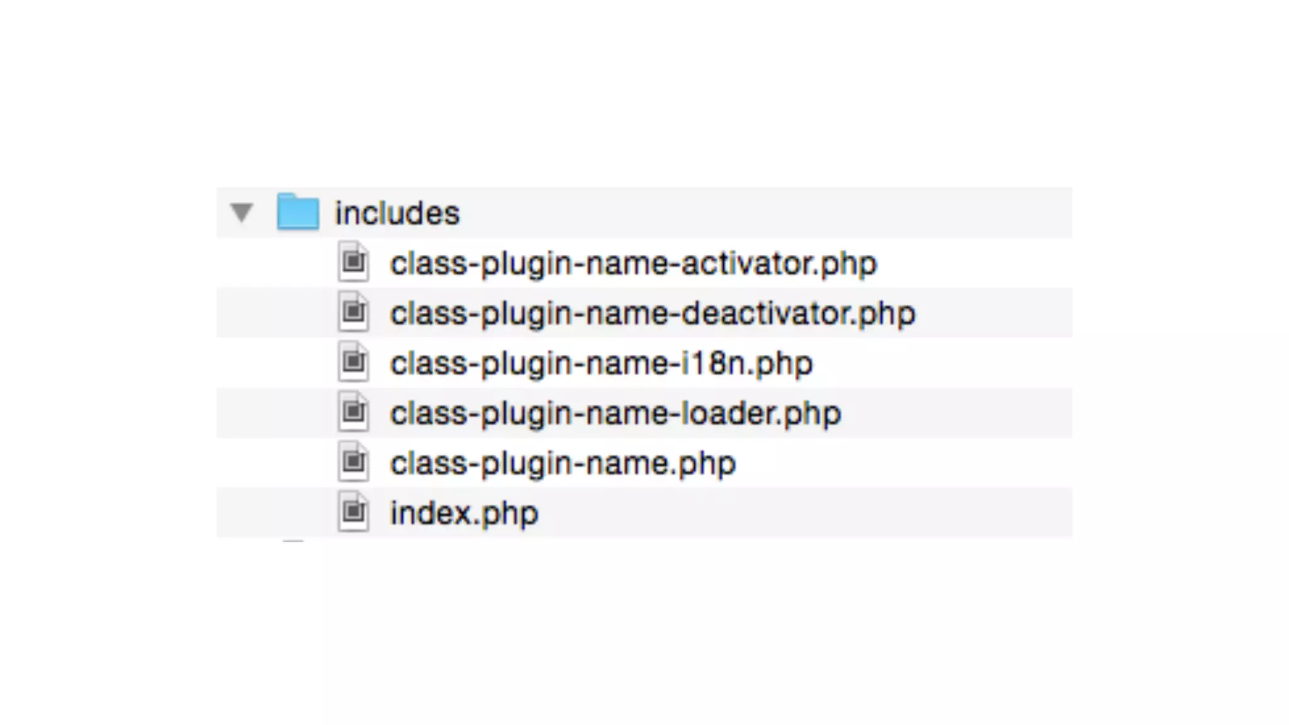Click the class-plugin-name-deactivator.php file icon
The width and height of the screenshot is (1289, 725).
353,312
